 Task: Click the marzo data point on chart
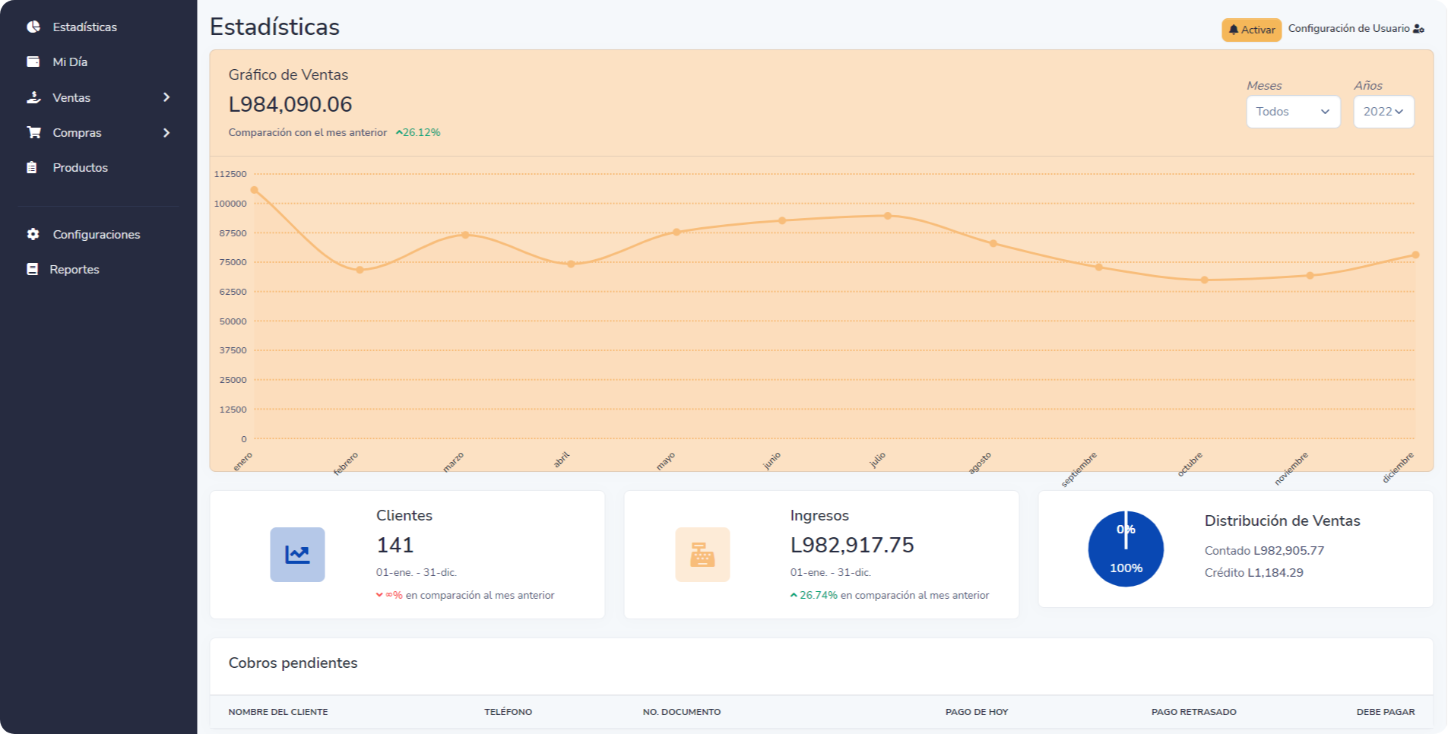(x=465, y=235)
